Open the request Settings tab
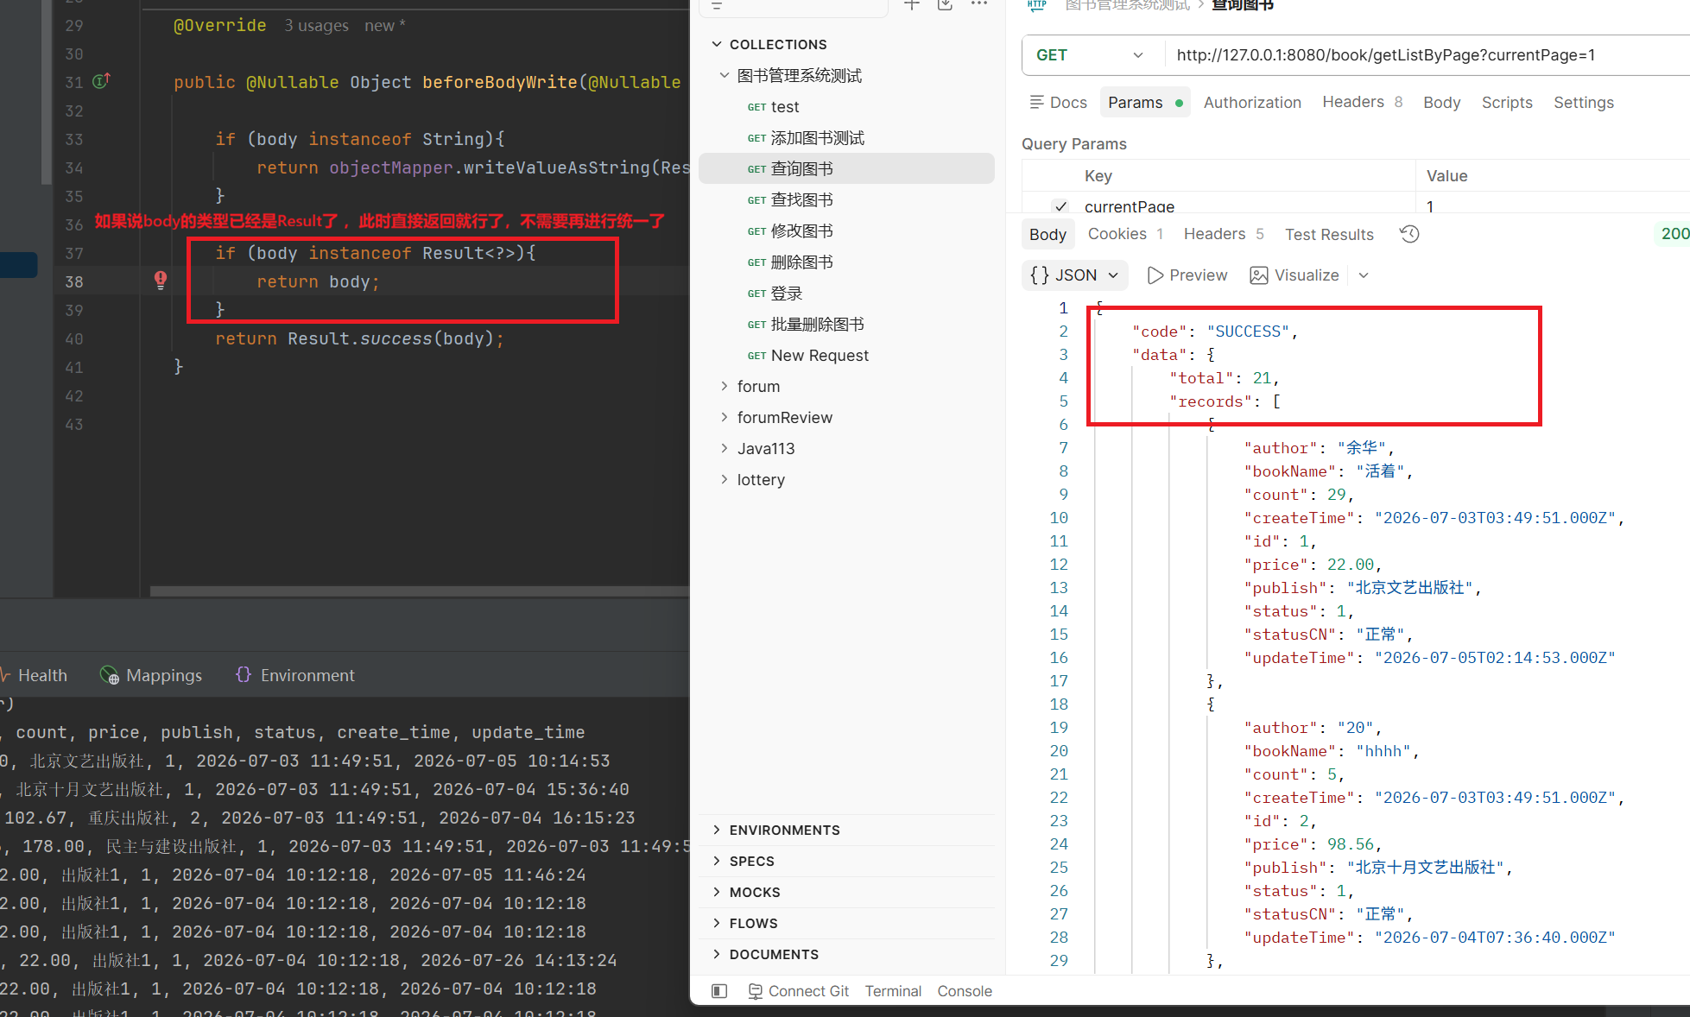This screenshot has width=1690, height=1017. tap(1583, 103)
